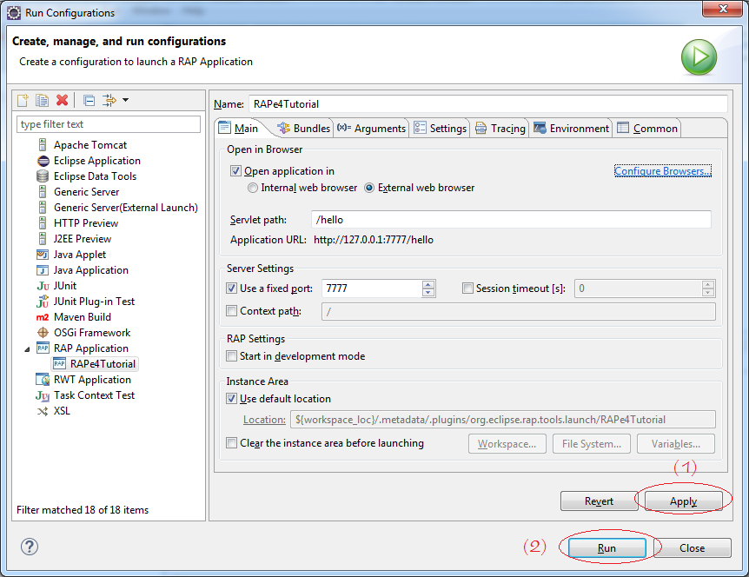Switch to the Environment tab
The width and height of the screenshot is (749, 577).
572,129
